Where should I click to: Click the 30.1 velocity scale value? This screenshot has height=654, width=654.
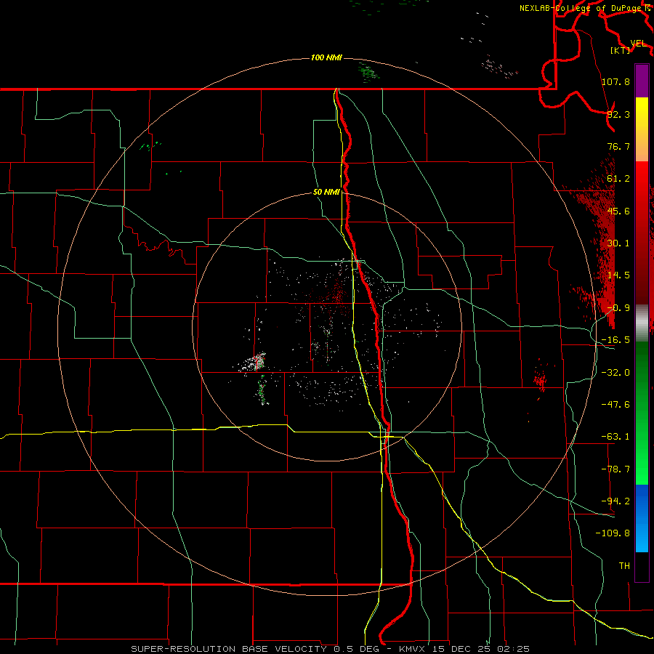(x=618, y=243)
